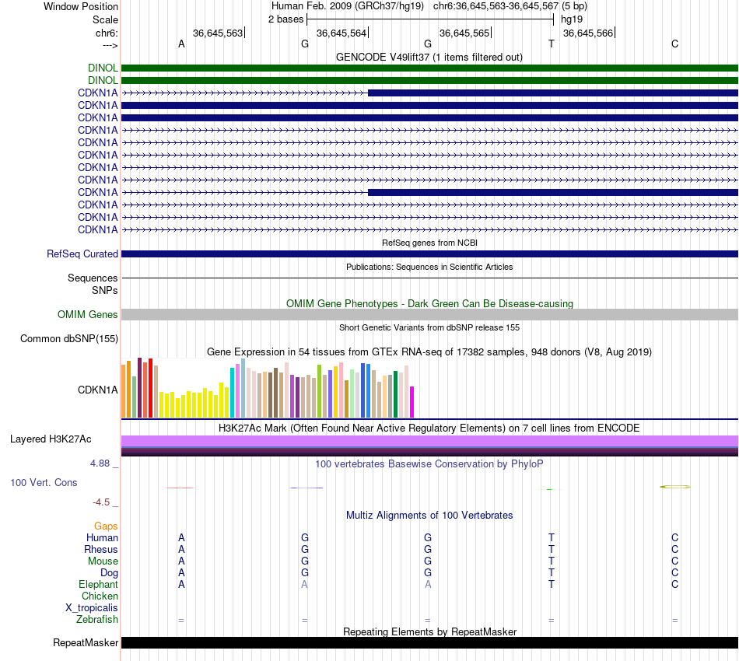Click base C in the top reference sequence row

pos(675,44)
